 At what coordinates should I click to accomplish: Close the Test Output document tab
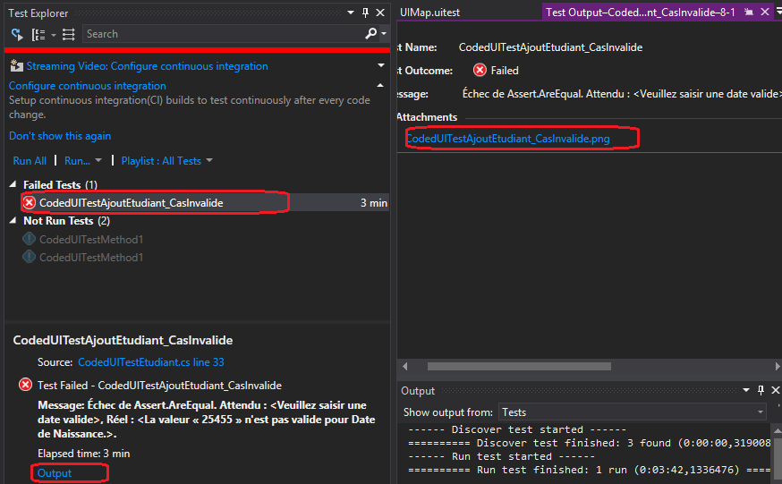tap(763, 13)
